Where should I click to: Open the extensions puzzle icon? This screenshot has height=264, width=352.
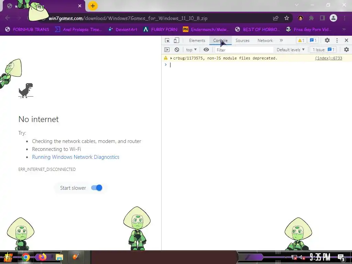pyautogui.click(x=311, y=18)
